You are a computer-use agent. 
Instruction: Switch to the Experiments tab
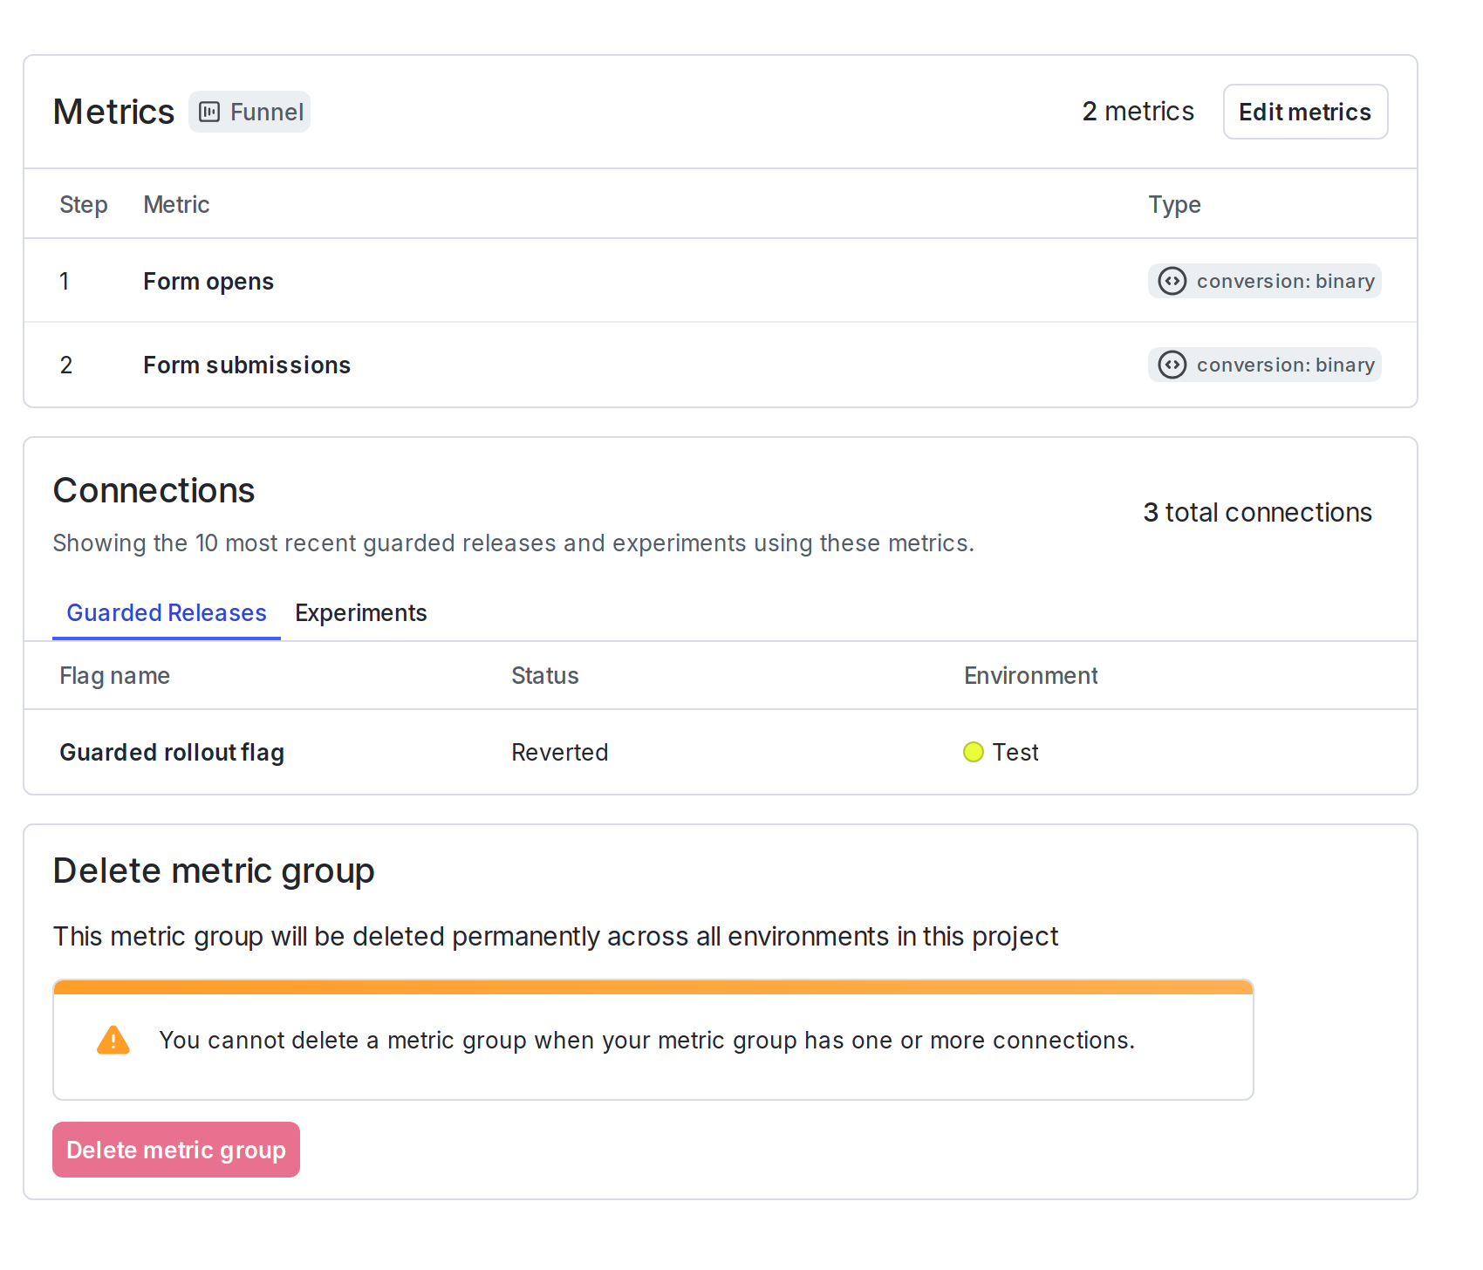360,613
